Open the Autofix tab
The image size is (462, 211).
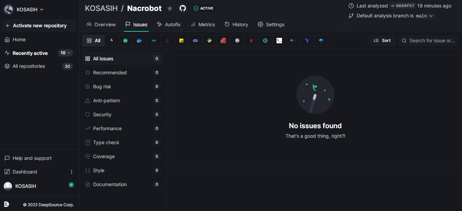click(x=168, y=25)
